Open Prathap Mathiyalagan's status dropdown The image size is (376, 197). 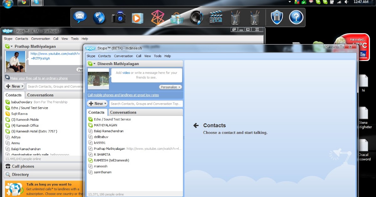point(12,47)
